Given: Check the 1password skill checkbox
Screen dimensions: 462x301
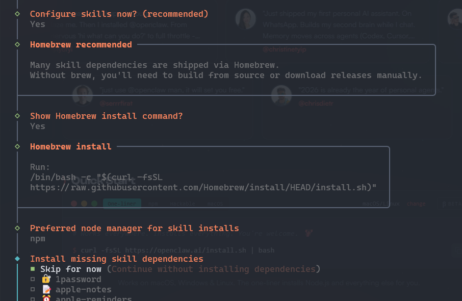Looking at the screenshot, I should point(33,279).
